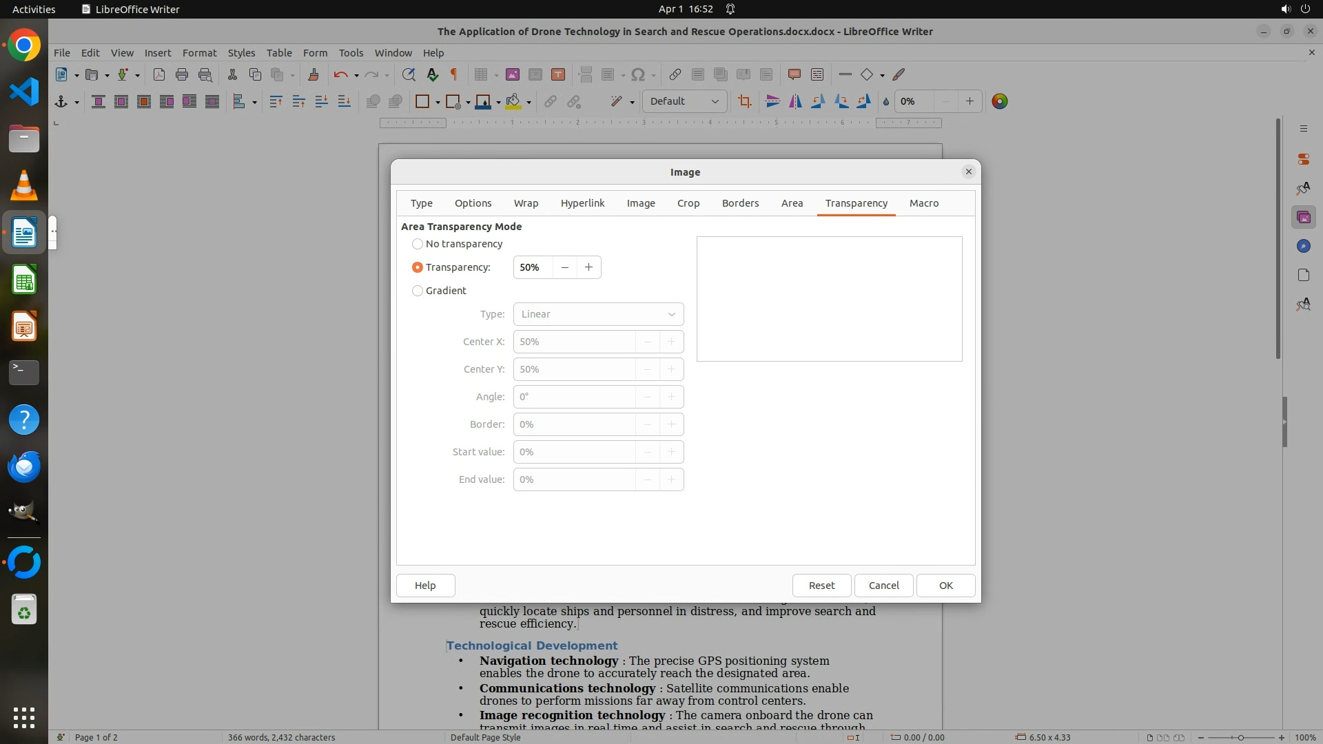Click the Reset button

pos(821,586)
